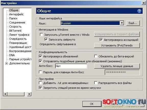Confirm settings with OK button
147x110 pixels.
tap(92, 104)
